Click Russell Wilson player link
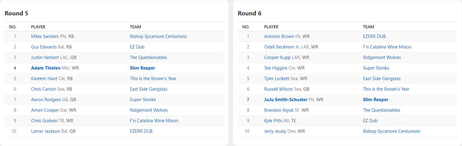Image resolution: width=462 pixels, height=146 pixels. click(278, 89)
